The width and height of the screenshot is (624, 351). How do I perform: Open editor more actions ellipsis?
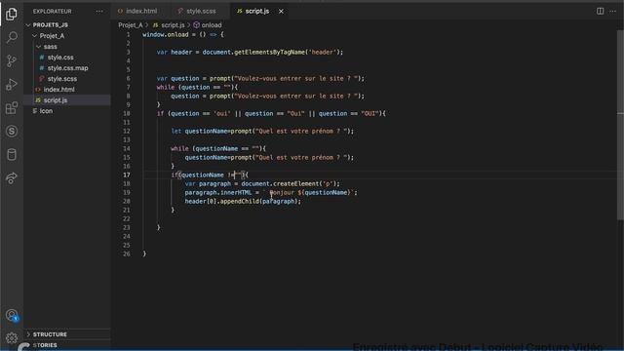(612, 11)
